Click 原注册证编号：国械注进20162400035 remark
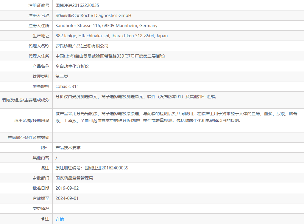304x224 pixels. [92, 168]
